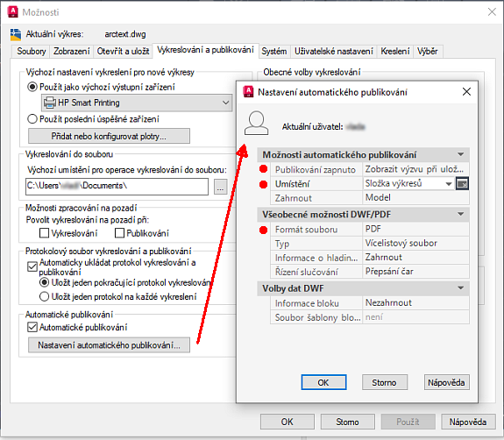The image size is (504, 440).
Task: Click Storno in the publishing settings dialog
Action: click(385, 382)
